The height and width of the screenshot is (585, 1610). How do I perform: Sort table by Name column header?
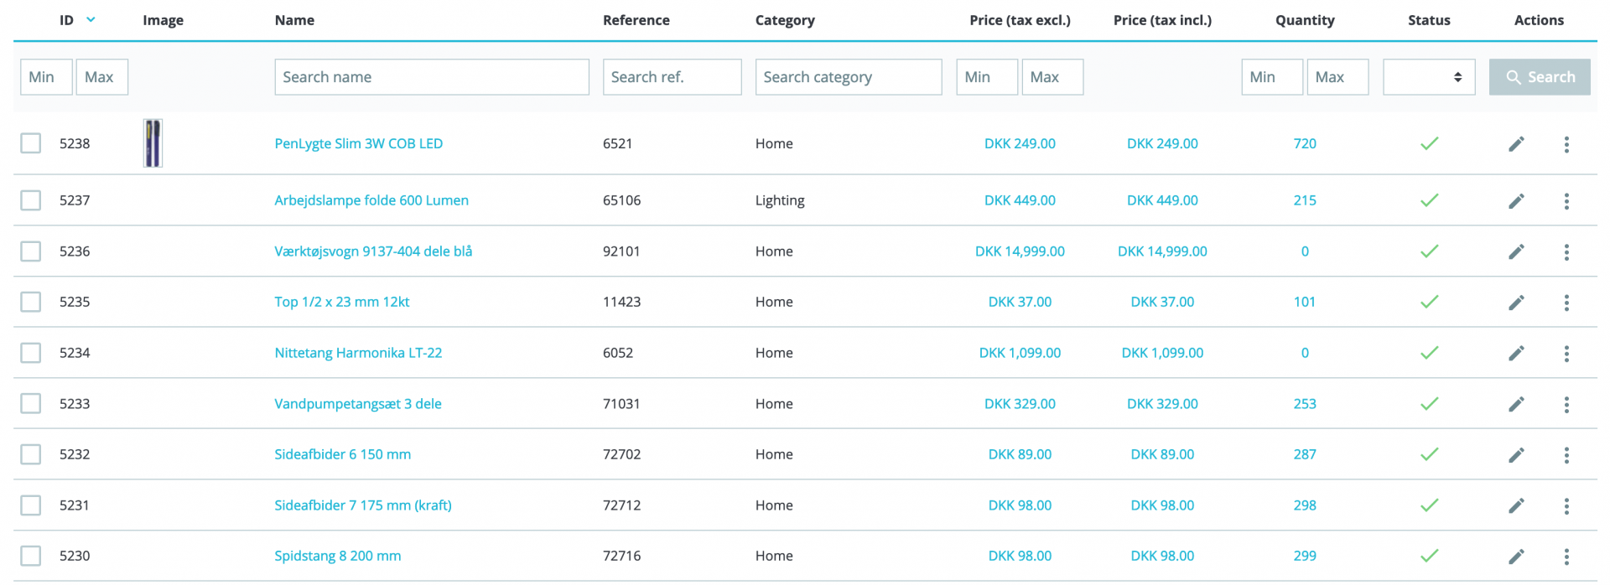(x=294, y=20)
